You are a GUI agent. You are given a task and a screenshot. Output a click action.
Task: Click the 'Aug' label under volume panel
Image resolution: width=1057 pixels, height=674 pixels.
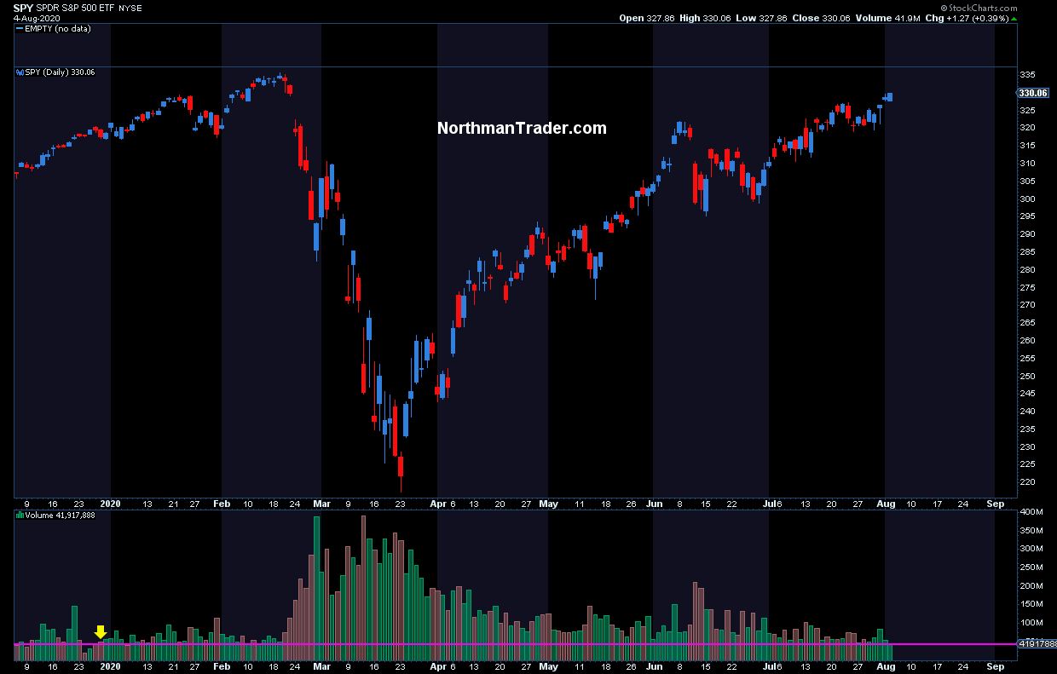coord(885,669)
